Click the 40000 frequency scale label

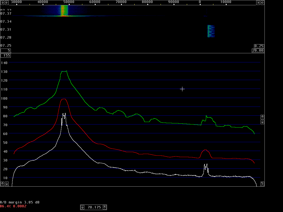pos(43,2)
